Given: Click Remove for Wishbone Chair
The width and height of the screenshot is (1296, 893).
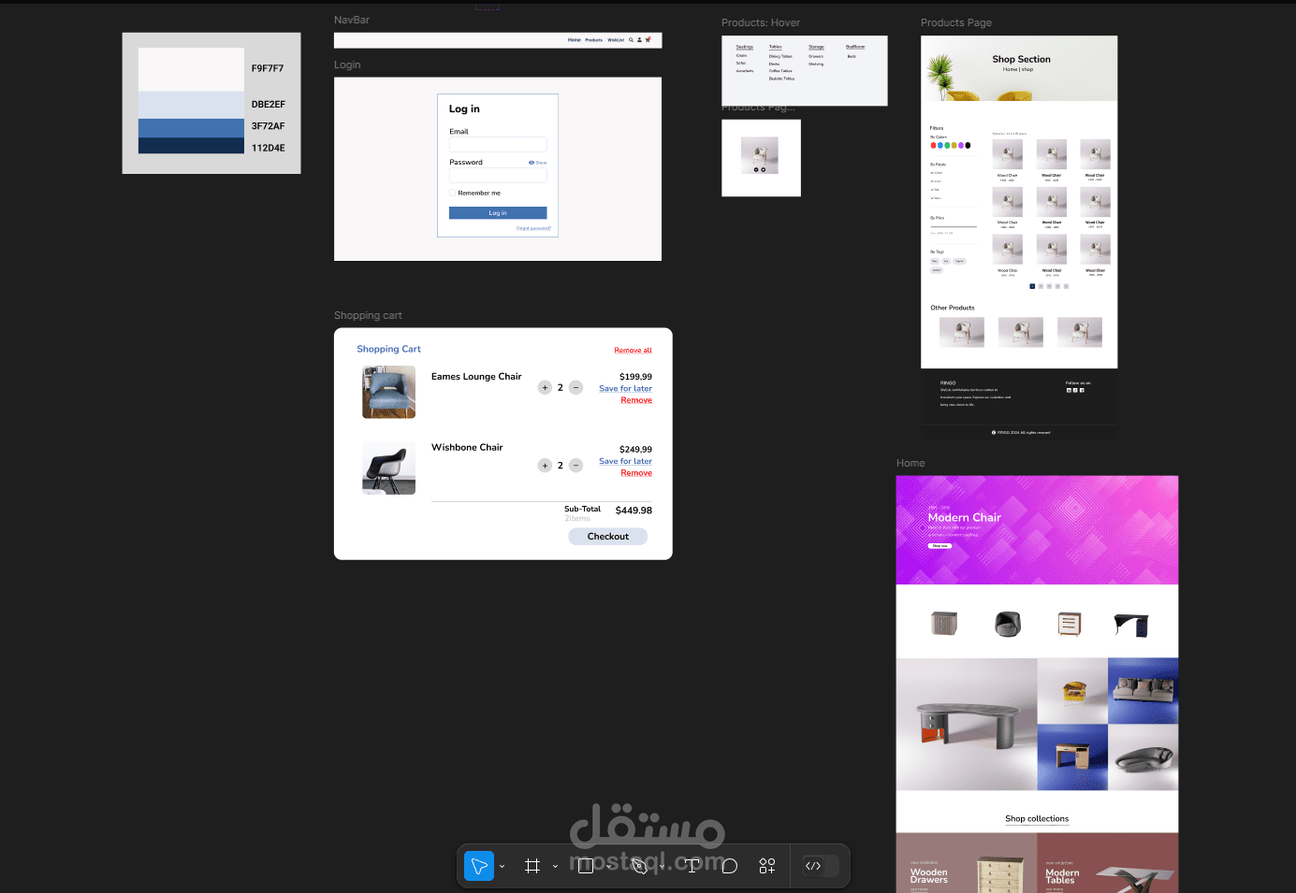Looking at the screenshot, I should tap(636, 473).
